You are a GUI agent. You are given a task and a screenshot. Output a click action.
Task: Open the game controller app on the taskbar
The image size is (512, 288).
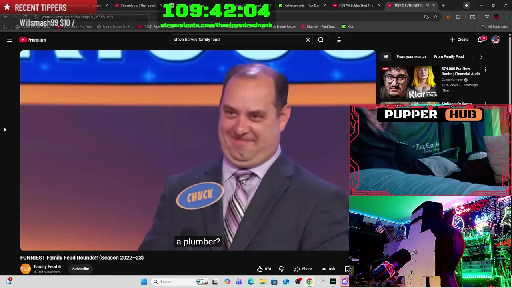pyautogui.click(x=321, y=282)
